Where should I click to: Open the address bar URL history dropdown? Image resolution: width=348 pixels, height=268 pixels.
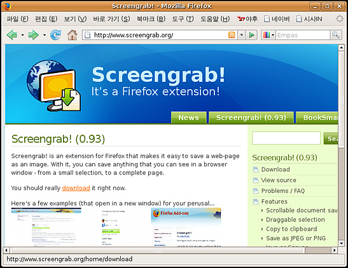[x=242, y=35]
